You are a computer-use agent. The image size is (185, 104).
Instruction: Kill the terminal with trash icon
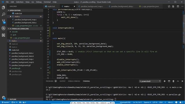pos(173,81)
